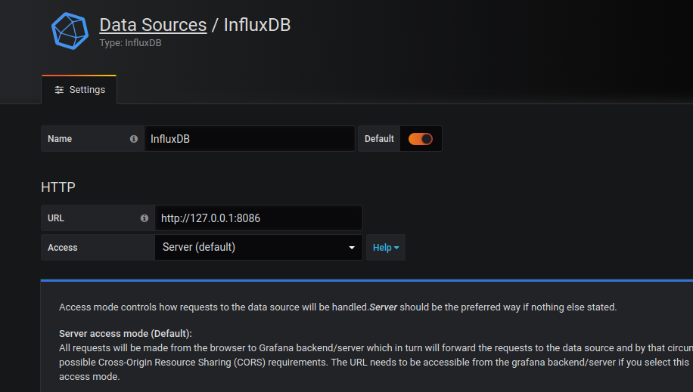693x392 pixels.
Task: Click the HTTP section heading
Action: tap(58, 187)
